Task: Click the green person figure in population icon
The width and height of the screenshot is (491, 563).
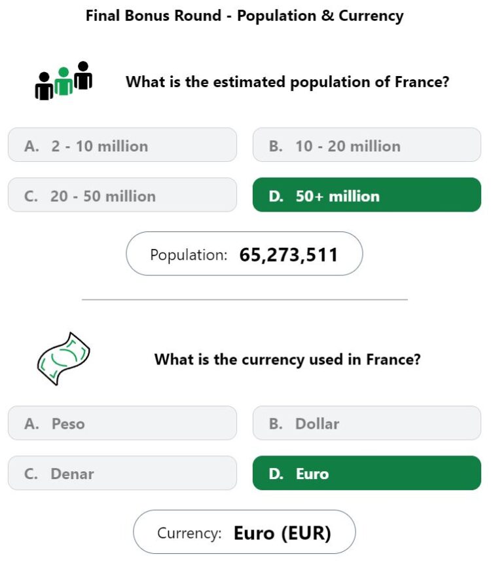Action: click(64, 83)
